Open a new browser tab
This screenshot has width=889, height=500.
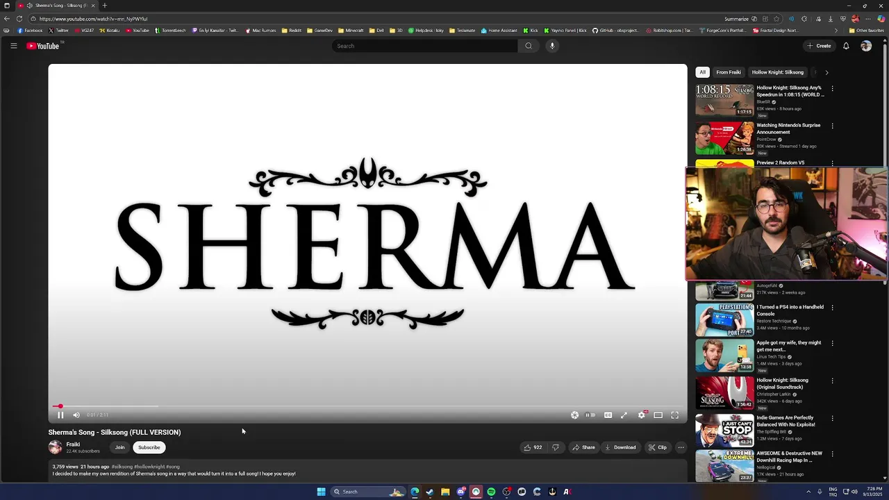tap(105, 6)
